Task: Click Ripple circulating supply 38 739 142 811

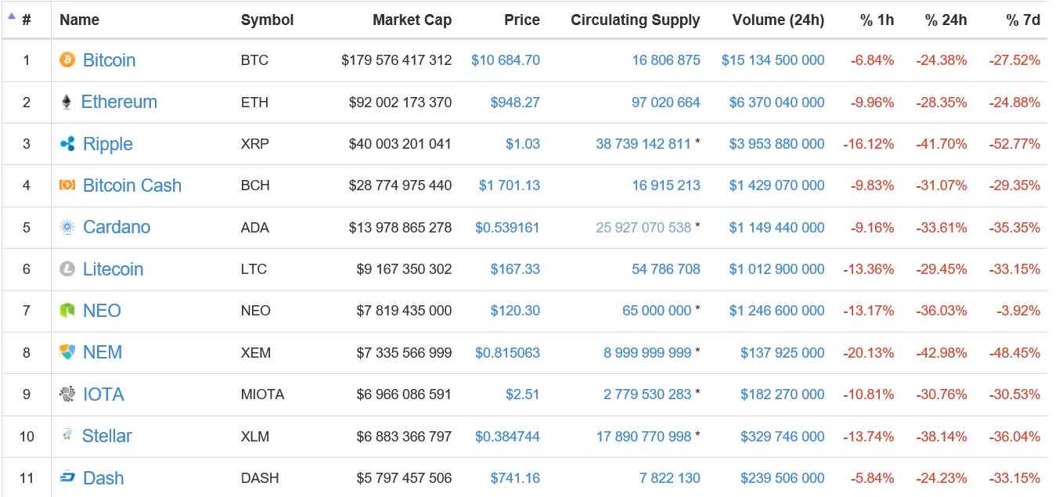Action: (x=643, y=144)
